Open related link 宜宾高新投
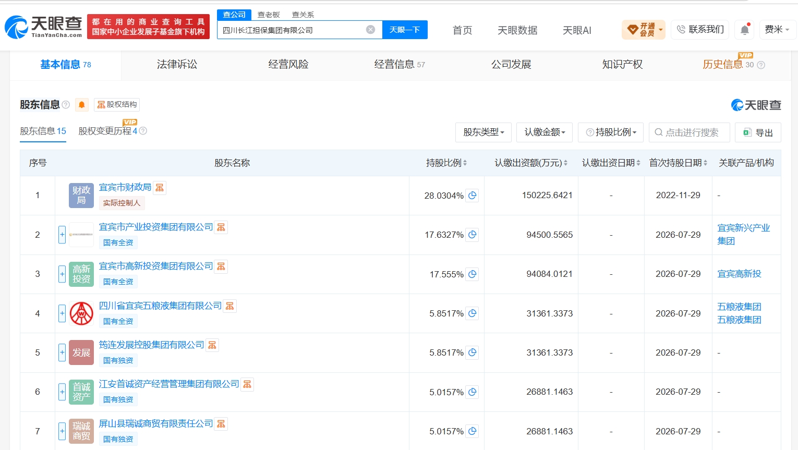The image size is (798, 450). [x=739, y=274]
